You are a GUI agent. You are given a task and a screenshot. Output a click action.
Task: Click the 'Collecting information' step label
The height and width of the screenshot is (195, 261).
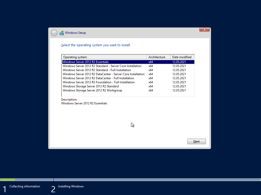[x=25, y=186]
